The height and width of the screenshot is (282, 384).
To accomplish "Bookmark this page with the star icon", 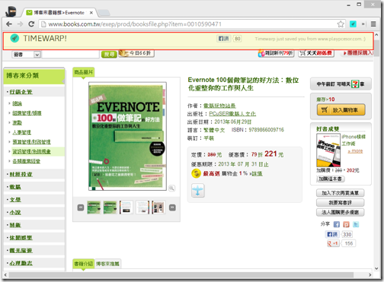I will pos(341,24).
